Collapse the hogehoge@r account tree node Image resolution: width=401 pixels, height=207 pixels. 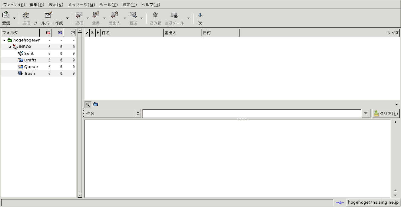click(5, 40)
